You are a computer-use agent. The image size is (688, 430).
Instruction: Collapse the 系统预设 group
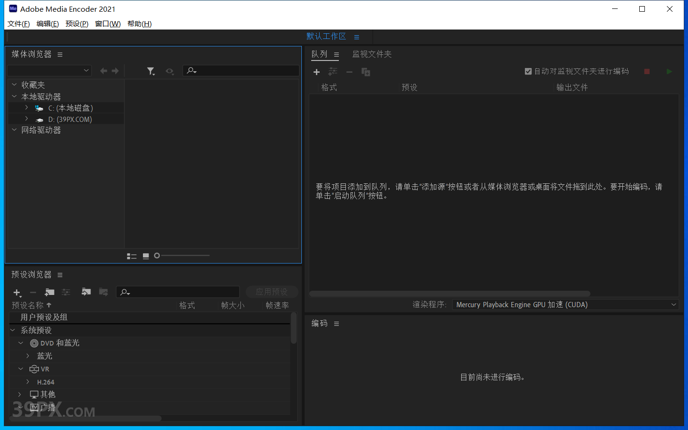click(13, 331)
